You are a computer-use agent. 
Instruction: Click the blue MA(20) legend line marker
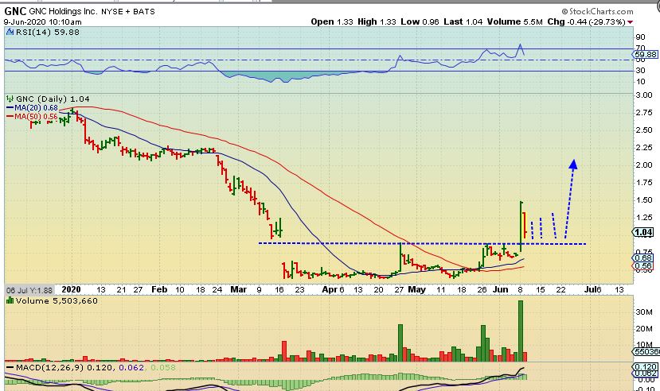(x=10, y=108)
